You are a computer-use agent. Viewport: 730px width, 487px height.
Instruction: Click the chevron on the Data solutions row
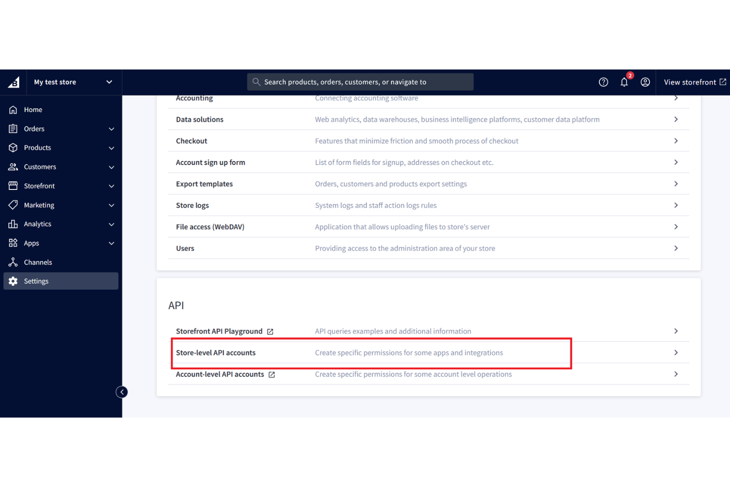(676, 119)
